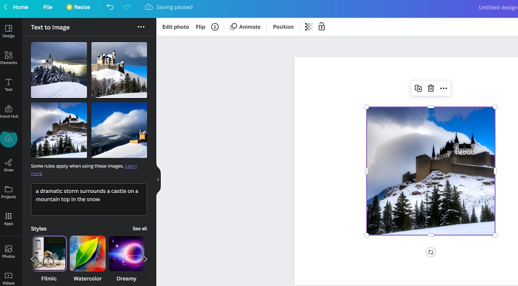
Task: Collapse the side panel with arrow handle
Action: [158, 180]
